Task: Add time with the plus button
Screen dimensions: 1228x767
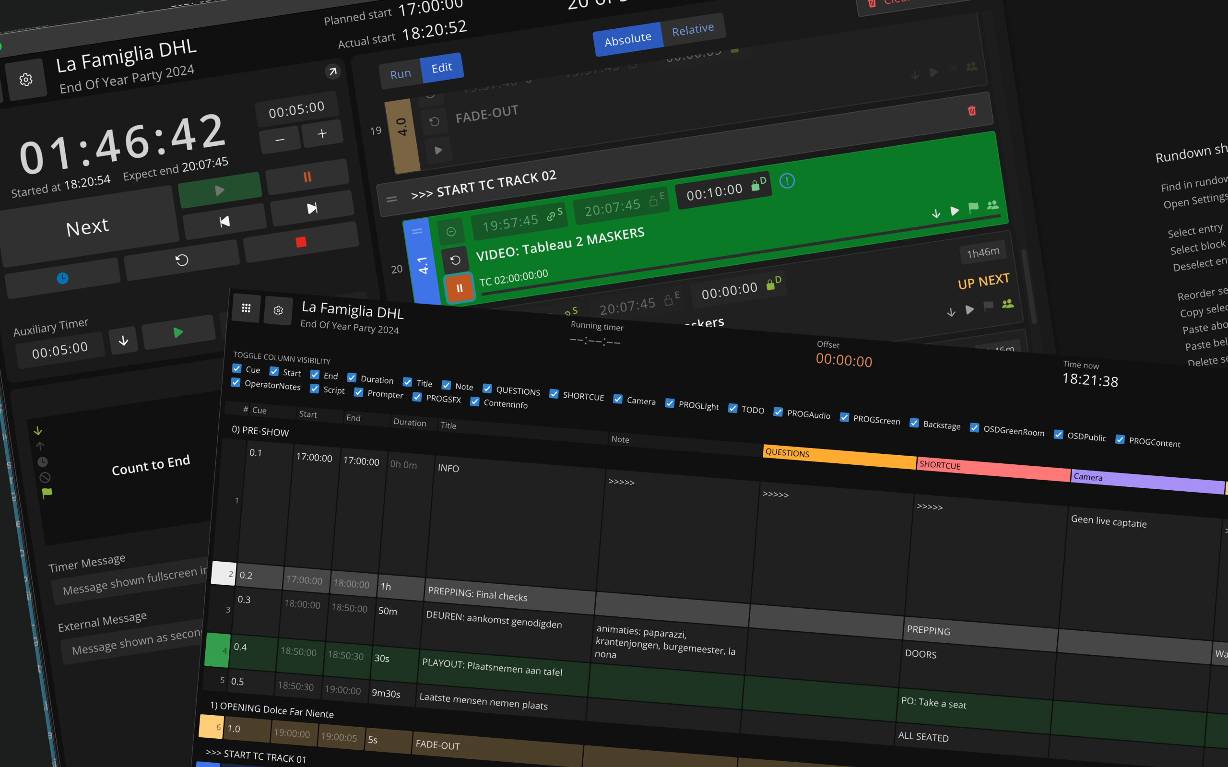Action: pos(322,133)
